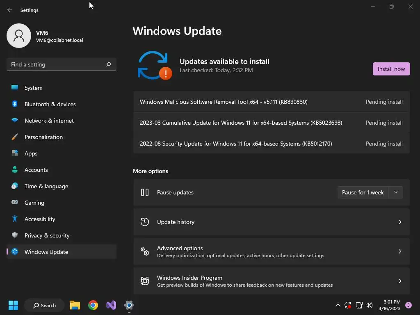Go to the Privacy & security label

pyautogui.click(x=47, y=235)
